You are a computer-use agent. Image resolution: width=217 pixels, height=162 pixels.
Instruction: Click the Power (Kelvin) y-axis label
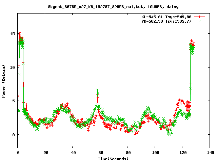point(3,81)
